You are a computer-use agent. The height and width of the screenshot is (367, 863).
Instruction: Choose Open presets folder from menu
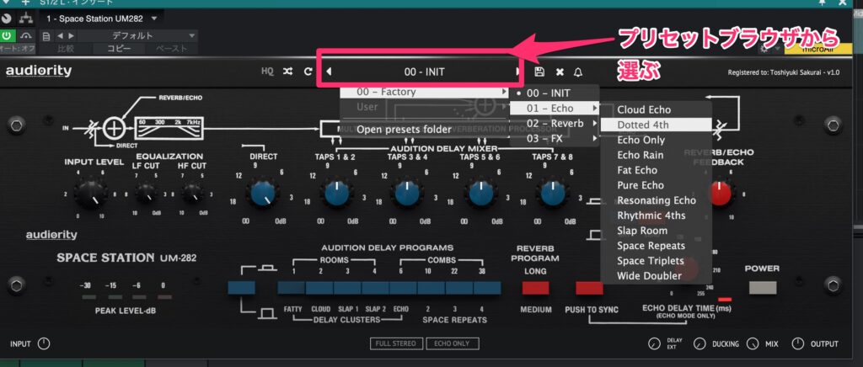[x=403, y=130]
